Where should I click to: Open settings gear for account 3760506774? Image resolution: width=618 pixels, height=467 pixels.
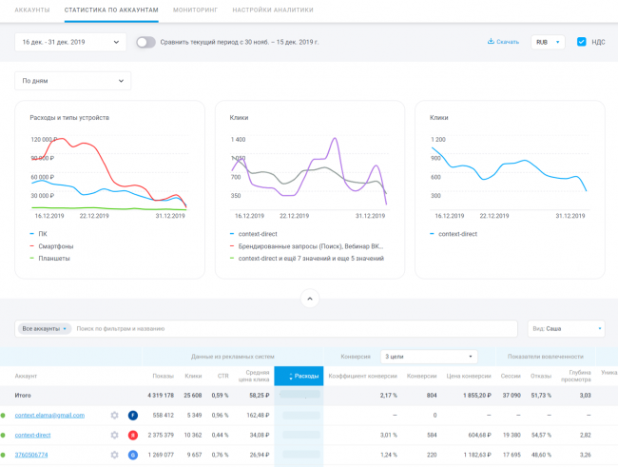click(114, 455)
